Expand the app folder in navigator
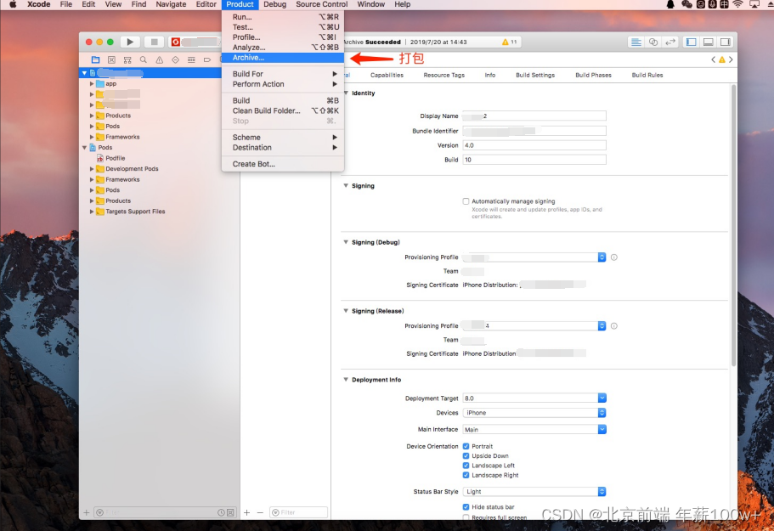774x531 pixels. tap(92, 84)
